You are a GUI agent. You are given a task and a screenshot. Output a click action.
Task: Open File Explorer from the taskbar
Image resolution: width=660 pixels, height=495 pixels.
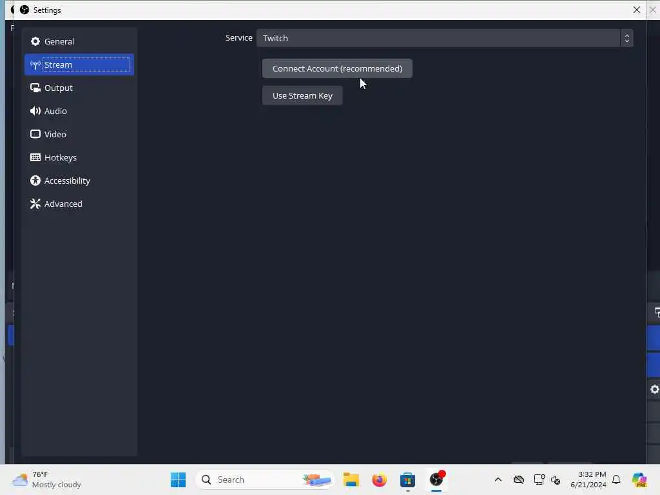[351, 480]
